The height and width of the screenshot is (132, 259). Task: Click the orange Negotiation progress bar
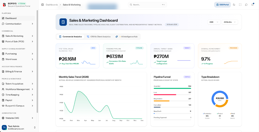162,101
